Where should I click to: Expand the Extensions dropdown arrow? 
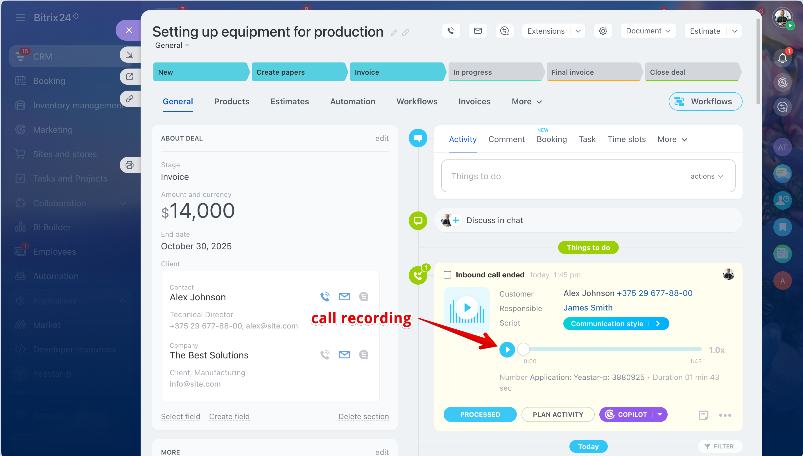tap(578, 31)
